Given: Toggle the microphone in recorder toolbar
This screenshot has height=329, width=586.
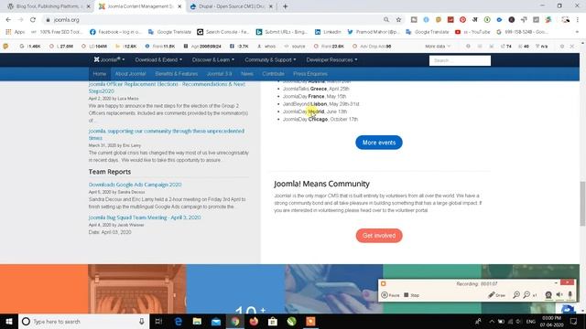Looking at the screenshot, I should 570,294.
